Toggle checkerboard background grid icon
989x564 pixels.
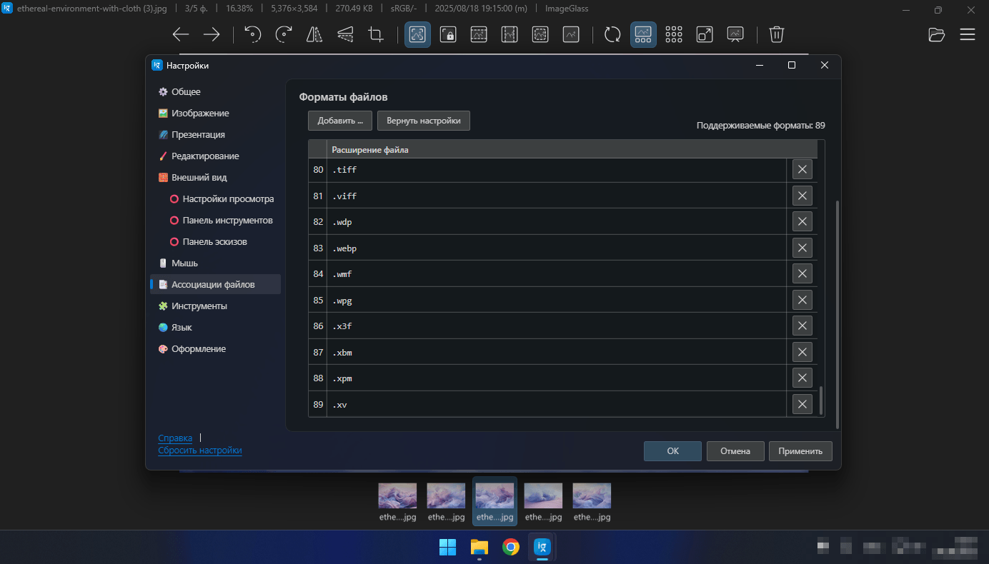[x=674, y=34]
